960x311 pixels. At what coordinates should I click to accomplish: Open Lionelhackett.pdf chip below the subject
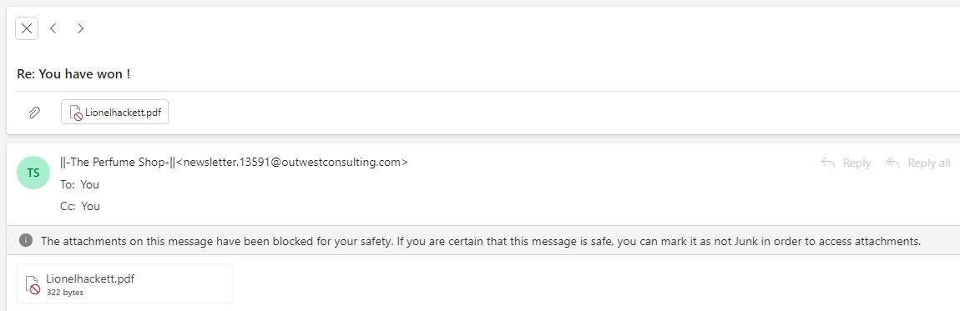[114, 112]
